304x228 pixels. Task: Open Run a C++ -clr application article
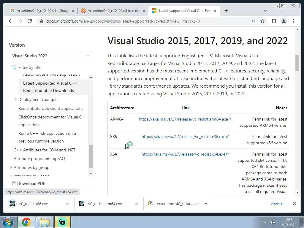[47, 137]
